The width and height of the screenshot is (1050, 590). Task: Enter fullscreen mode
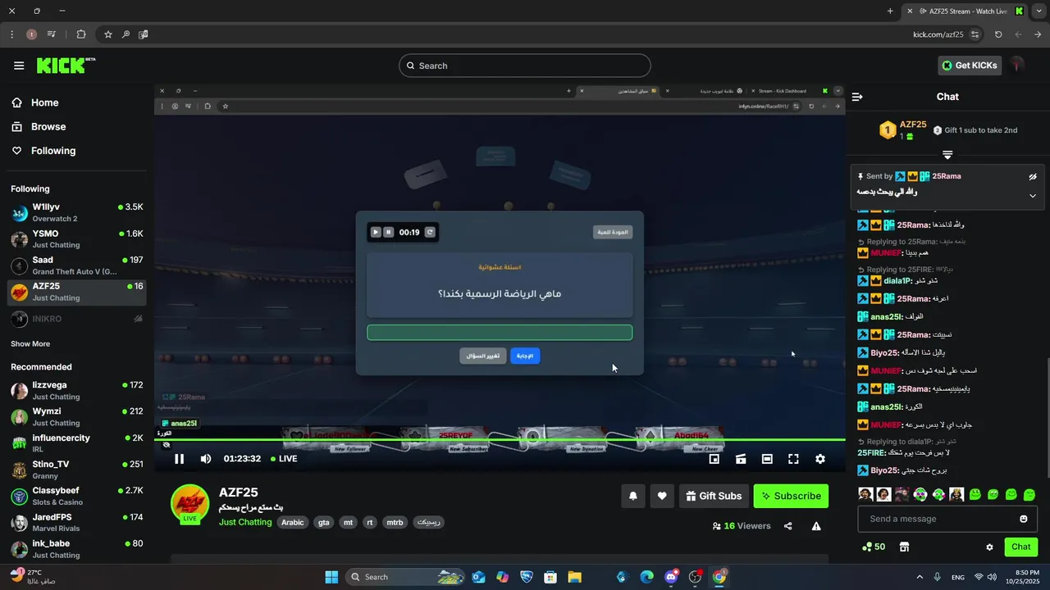pyautogui.click(x=793, y=459)
